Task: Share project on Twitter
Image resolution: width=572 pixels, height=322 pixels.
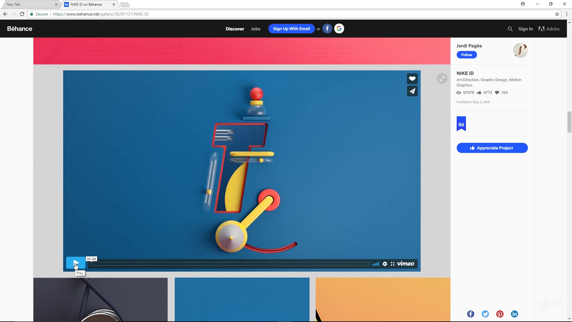Action: 485,314
